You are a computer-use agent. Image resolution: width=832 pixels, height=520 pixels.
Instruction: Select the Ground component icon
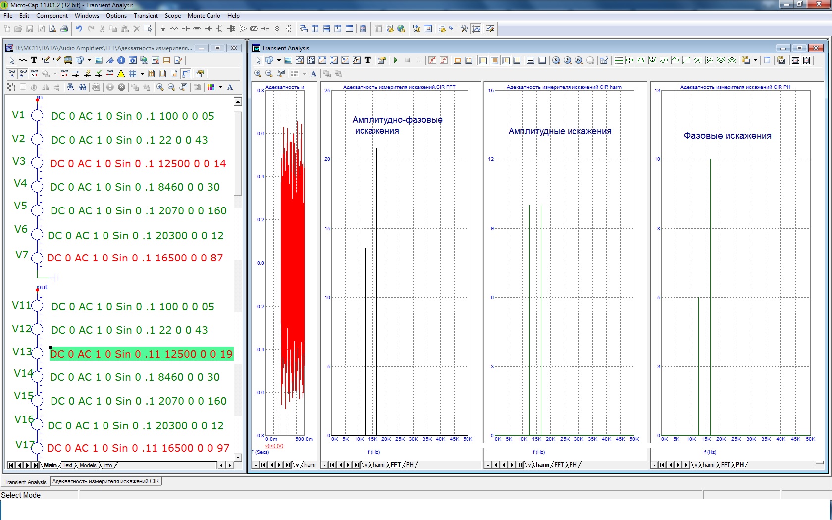(163, 29)
